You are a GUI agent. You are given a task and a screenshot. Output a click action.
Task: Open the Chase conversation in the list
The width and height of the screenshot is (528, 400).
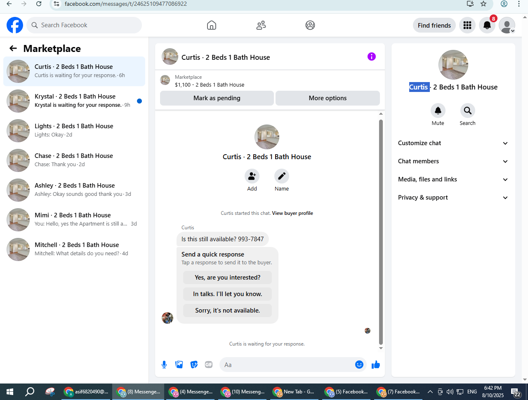tap(74, 160)
